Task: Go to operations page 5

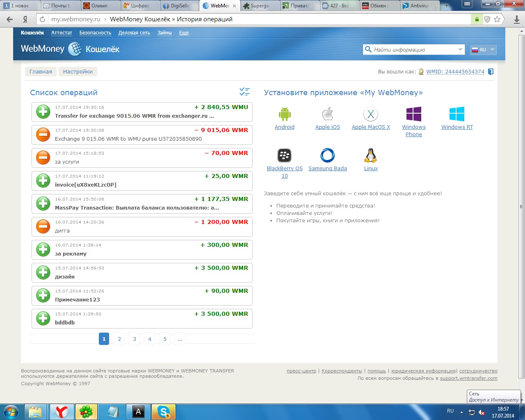Action: click(x=165, y=339)
